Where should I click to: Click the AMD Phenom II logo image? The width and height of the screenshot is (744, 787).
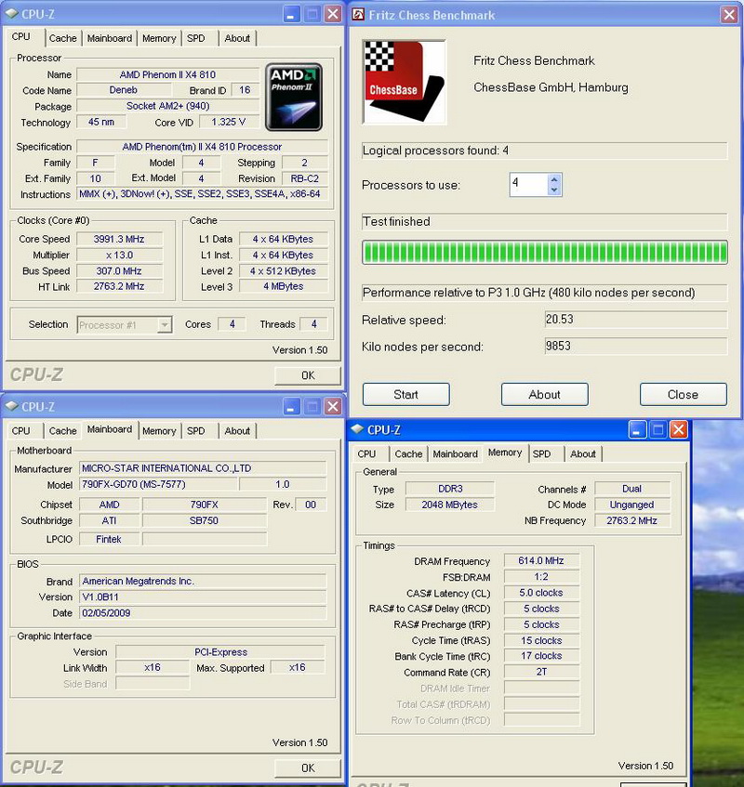click(x=293, y=97)
